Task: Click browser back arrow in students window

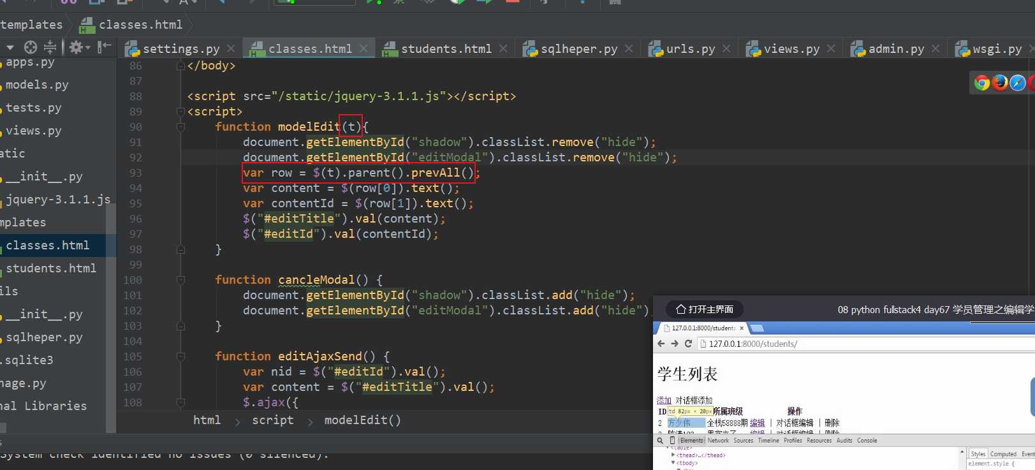Action: coord(661,343)
